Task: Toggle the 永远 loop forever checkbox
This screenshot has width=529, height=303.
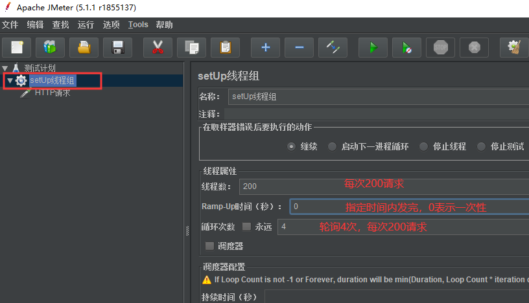Action: (x=246, y=227)
